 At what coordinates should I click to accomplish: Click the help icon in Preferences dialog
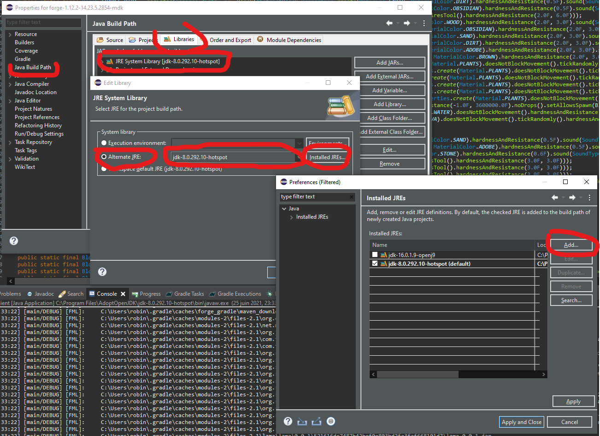tap(288, 421)
